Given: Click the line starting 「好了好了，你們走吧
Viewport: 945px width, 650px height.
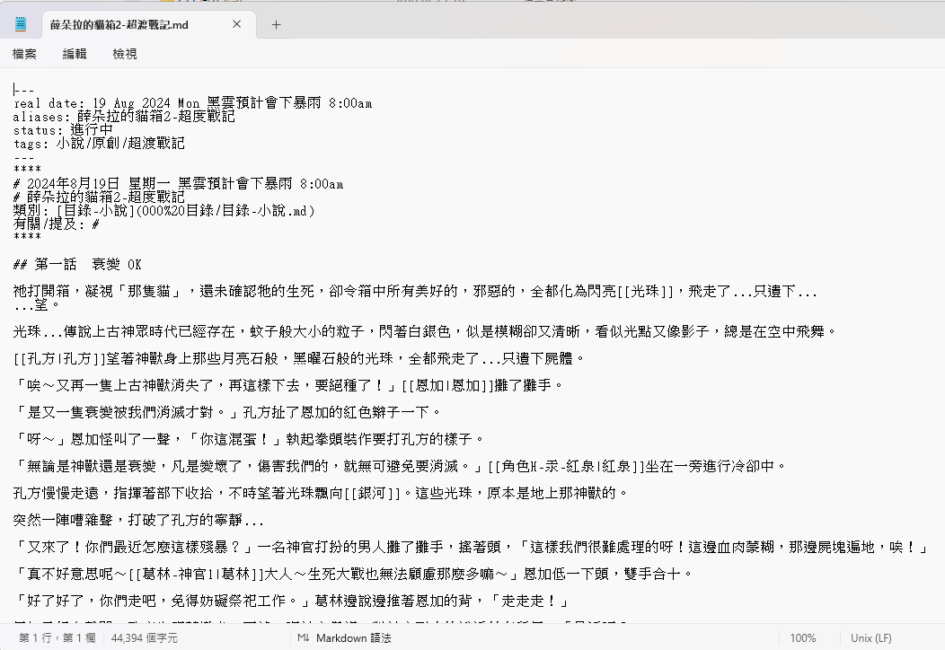Looking at the screenshot, I should [291, 601].
